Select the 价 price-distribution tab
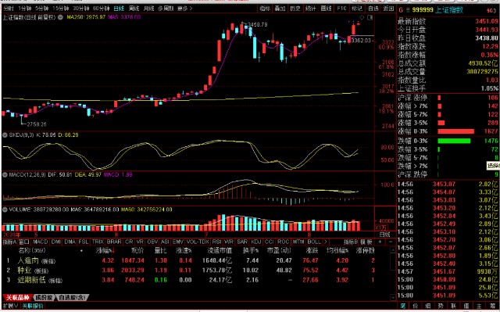The height and width of the screenshot is (312, 500). [x=416, y=306]
